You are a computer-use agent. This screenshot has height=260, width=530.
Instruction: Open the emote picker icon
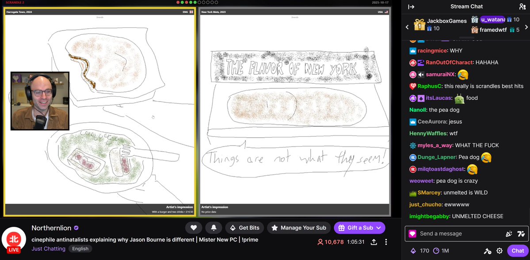pos(521,234)
